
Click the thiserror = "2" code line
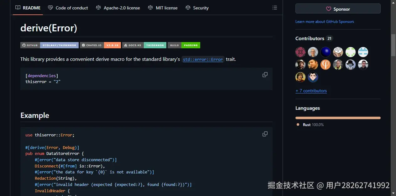pyautogui.click(x=43, y=82)
